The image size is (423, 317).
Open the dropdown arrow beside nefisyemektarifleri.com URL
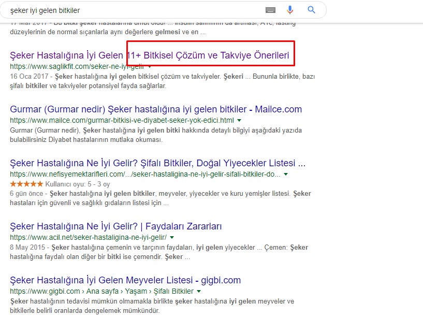point(284,174)
